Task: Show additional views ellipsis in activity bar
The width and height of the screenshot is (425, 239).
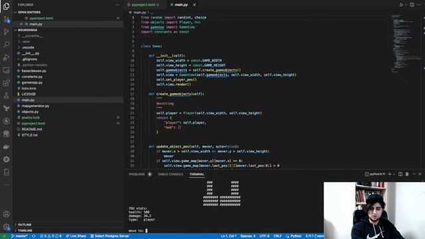Action: coord(6,185)
